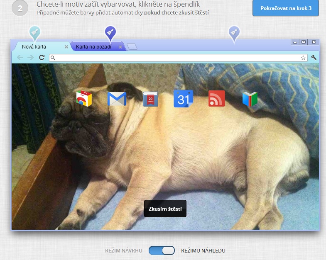Select the Karta na pozadí tab

tap(98, 46)
